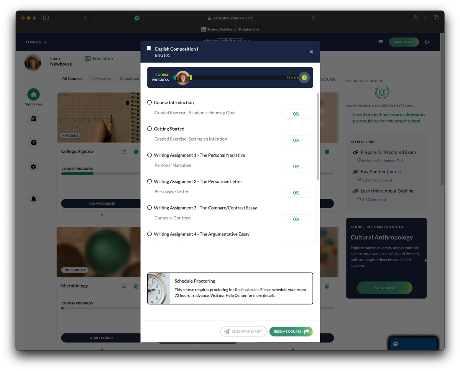Click the link icon beside Buy Another Course
Screen dimensions: 460x371
[x=356, y=172]
